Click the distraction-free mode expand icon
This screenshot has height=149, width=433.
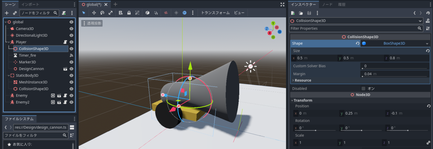tap(282, 4)
